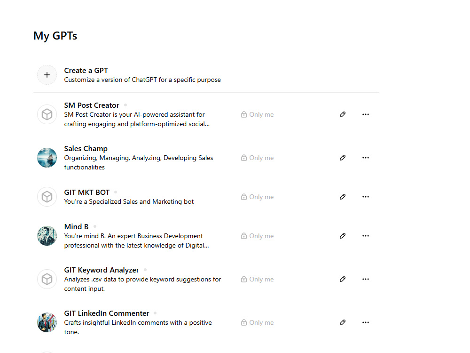Click the cube avatar of SM Post Creator
Image resolution: width=470 pixels, height=353 pixels.
[47, 114]
